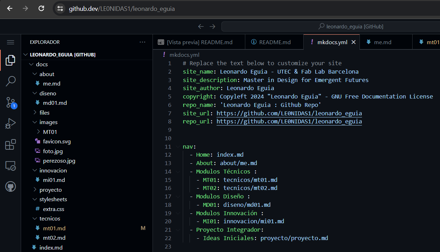Click the EXPLORADOR panel title
440x252 pixels.
tap(45, 42)
